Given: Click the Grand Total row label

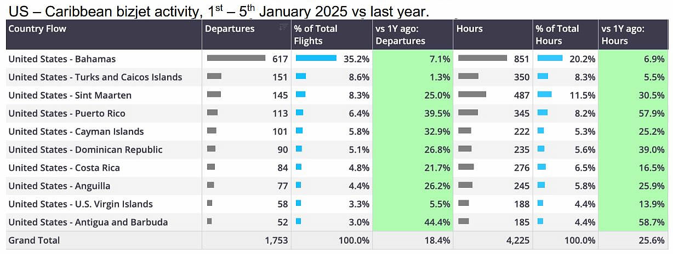Looking at the screenshot, I should (x=34, y=240).
